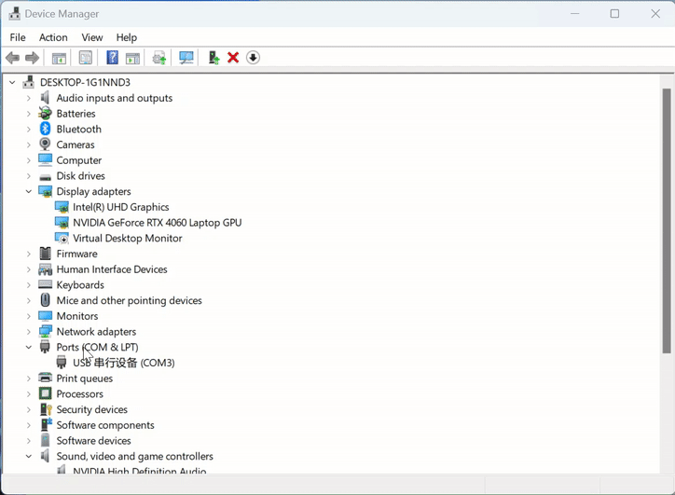Open the Help menu
The image size is (675, 495).
127,37
